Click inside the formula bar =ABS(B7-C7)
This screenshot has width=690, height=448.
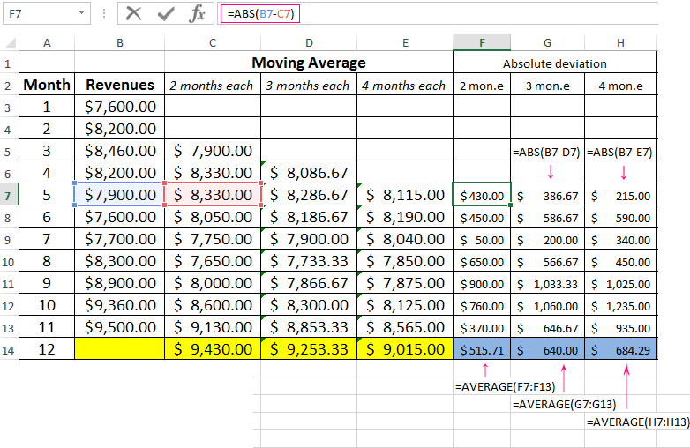click(441, 13)
